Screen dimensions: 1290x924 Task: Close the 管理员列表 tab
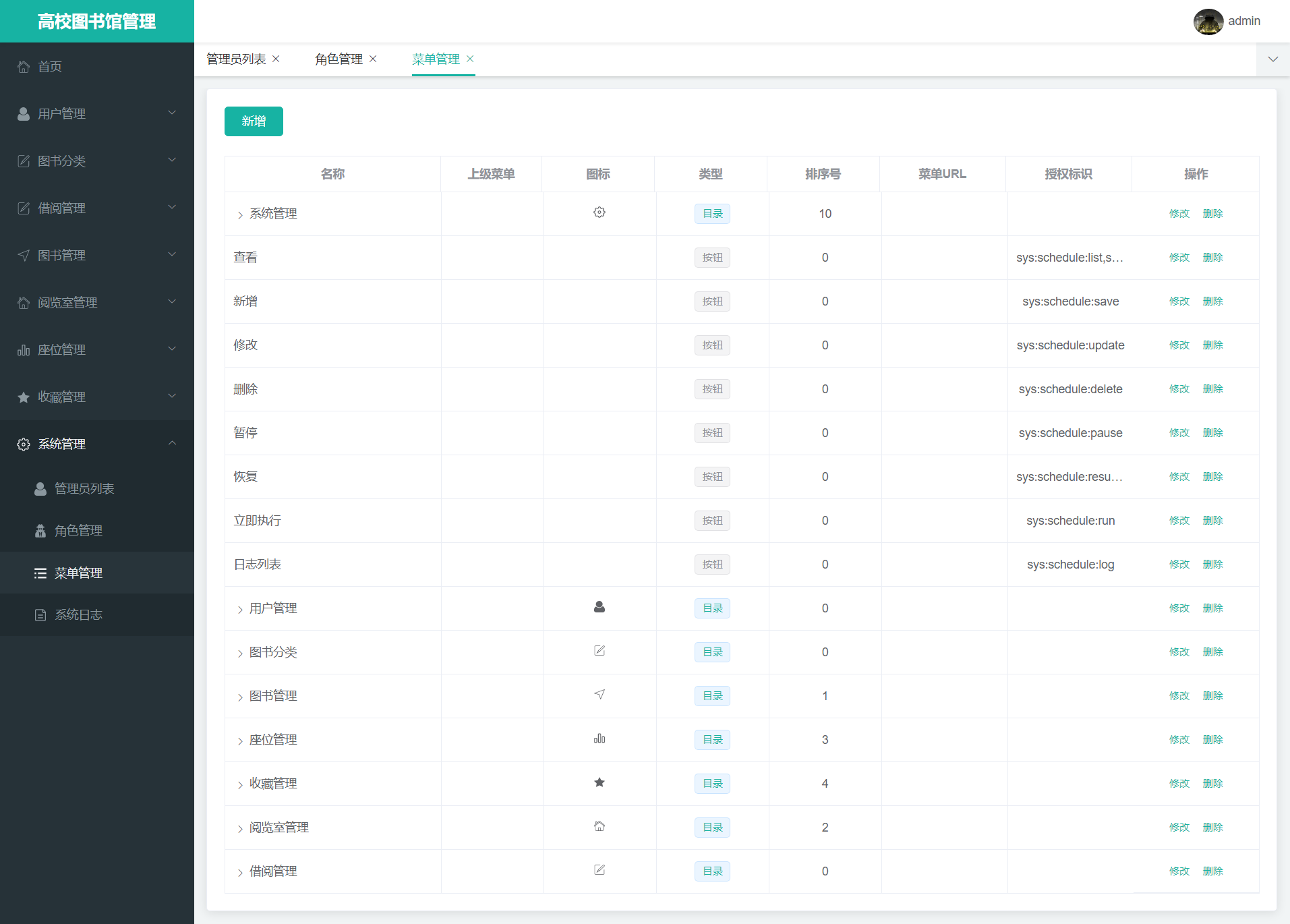[276, 59]
